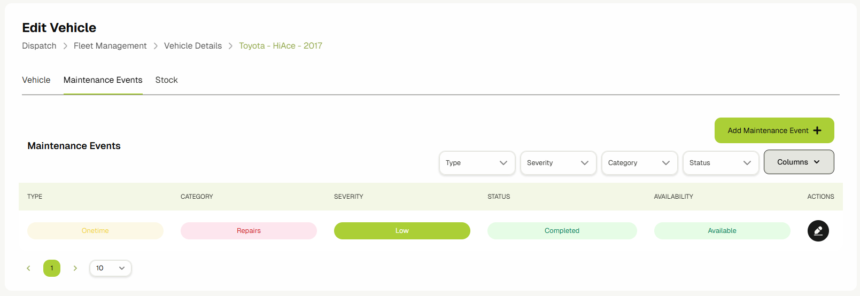Open Vehicle Details breadcrumb link

click(193, 46)
